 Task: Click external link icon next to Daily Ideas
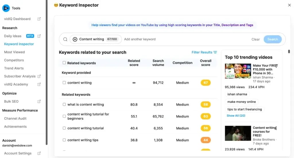tap(39, 36)
